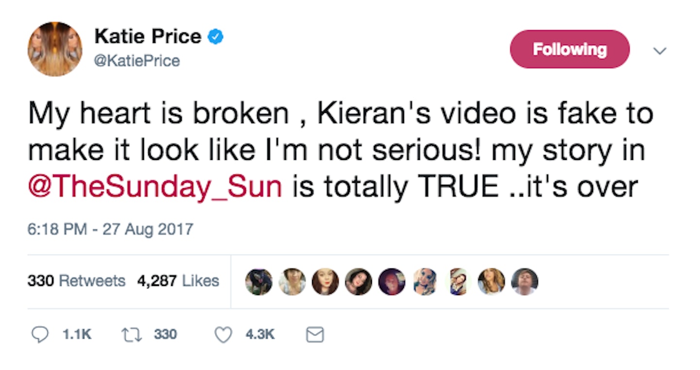700x370 pixels.
Task: Click the 4.3K like count
Action: click(261, 335)
